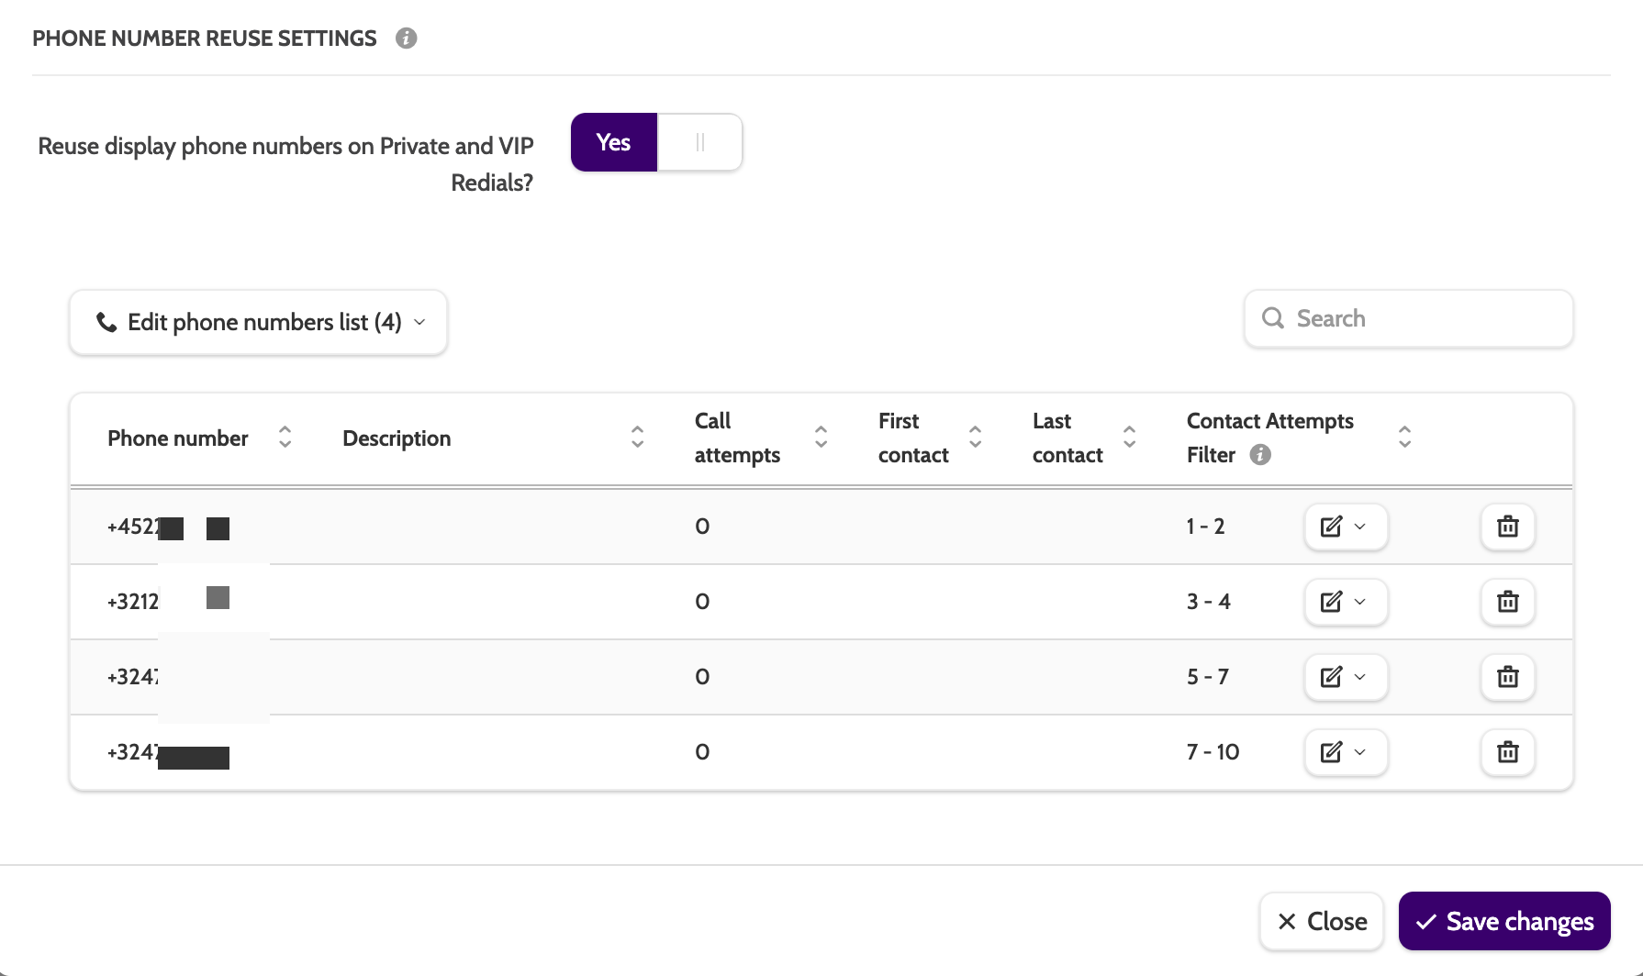Click info icon beside Phone Number Reuse Settings
Viewport: 1643px width, 976px height.
406,39
